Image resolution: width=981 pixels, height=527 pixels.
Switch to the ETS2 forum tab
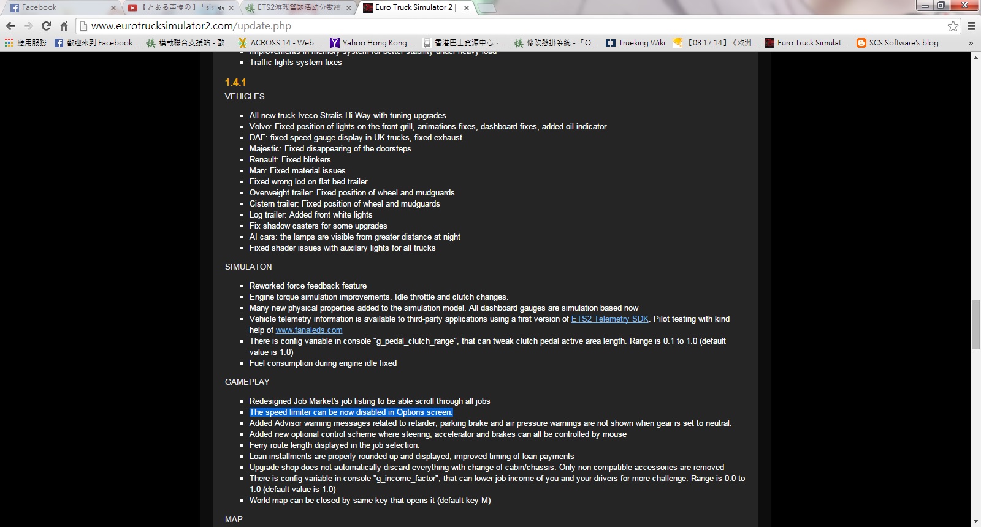click(x=297, y=7)
